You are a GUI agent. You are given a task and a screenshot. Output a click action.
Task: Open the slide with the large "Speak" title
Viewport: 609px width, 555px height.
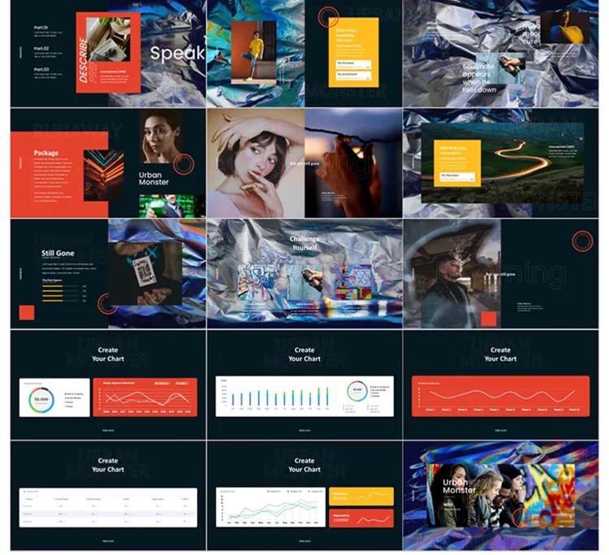(108, 54)
